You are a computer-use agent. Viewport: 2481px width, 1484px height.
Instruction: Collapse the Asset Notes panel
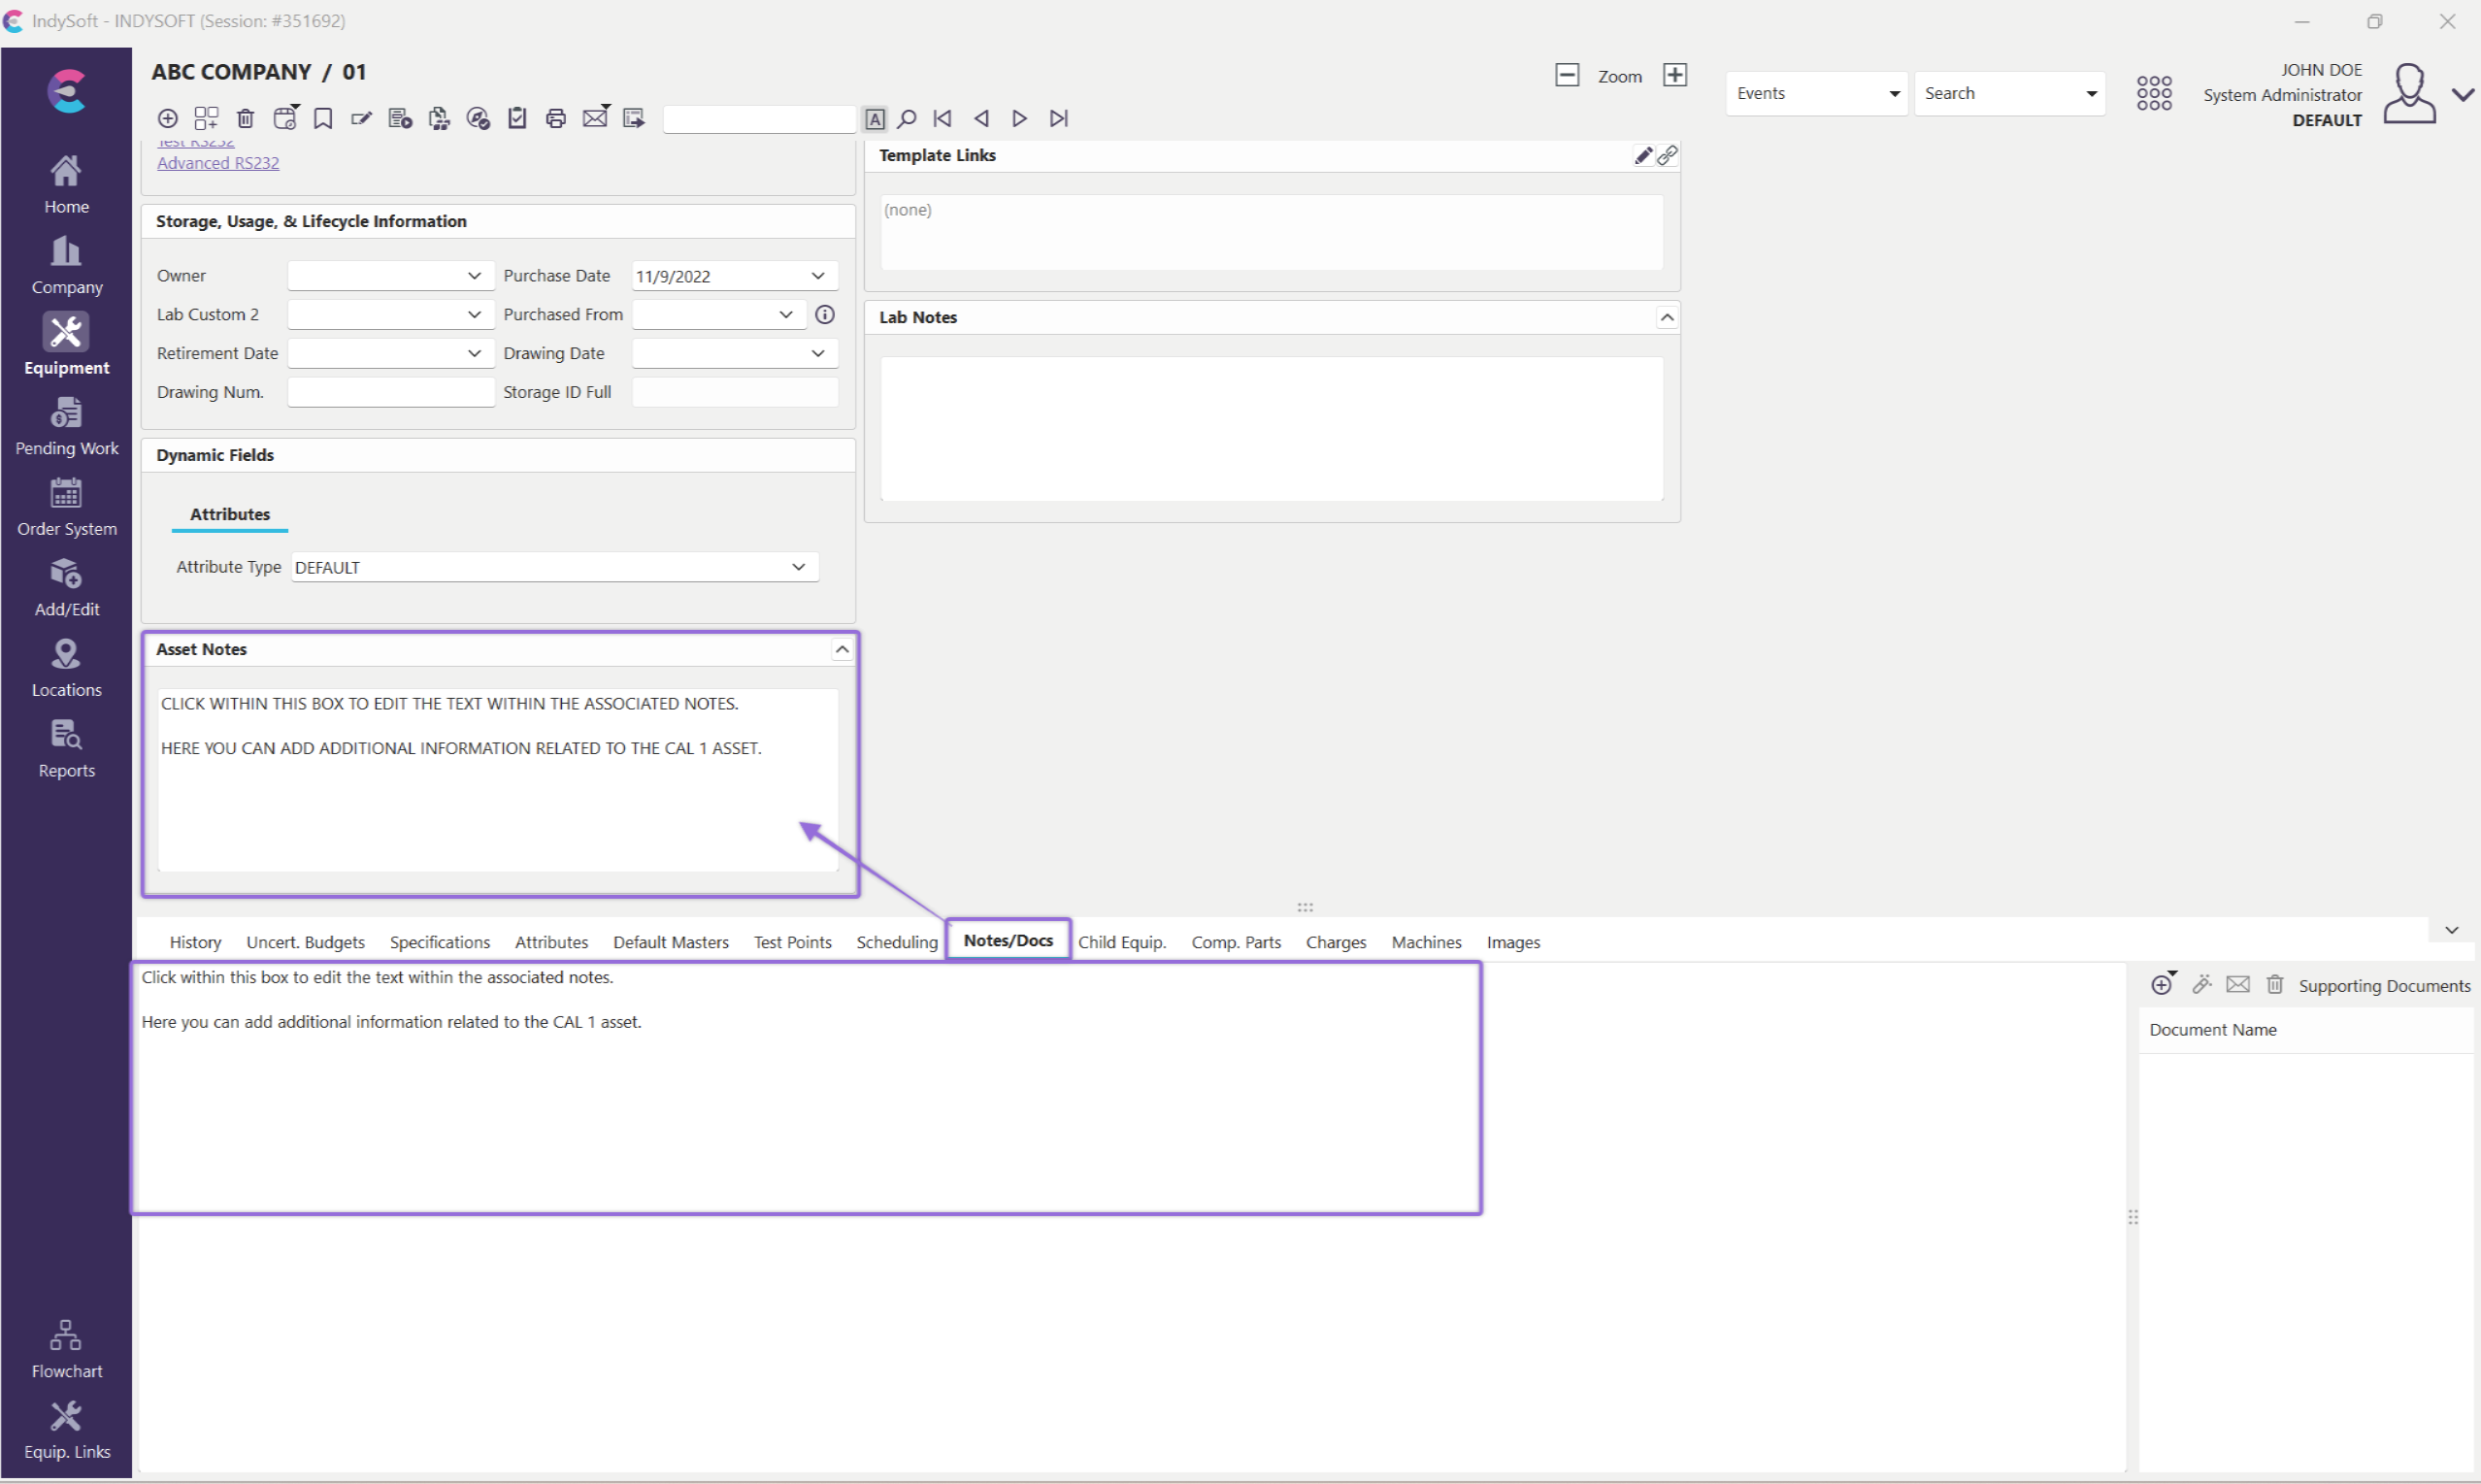point(842,650)
